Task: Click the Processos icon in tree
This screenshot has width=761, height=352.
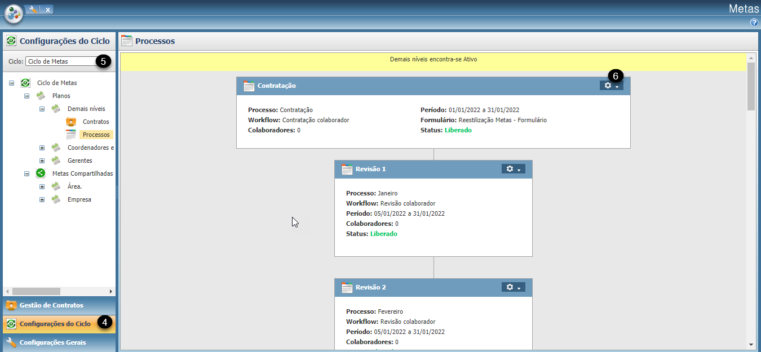Action: (71, 135)
